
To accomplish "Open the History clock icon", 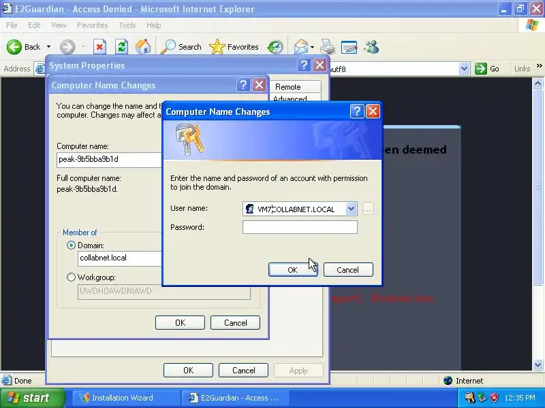I will [x=275, y=47].
